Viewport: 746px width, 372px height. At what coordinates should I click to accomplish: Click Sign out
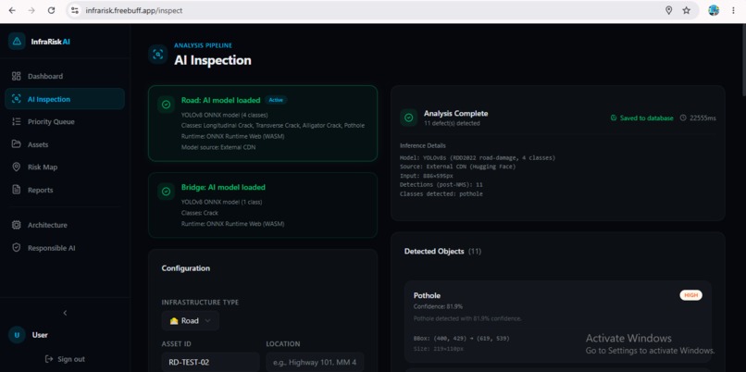(65, 359)
